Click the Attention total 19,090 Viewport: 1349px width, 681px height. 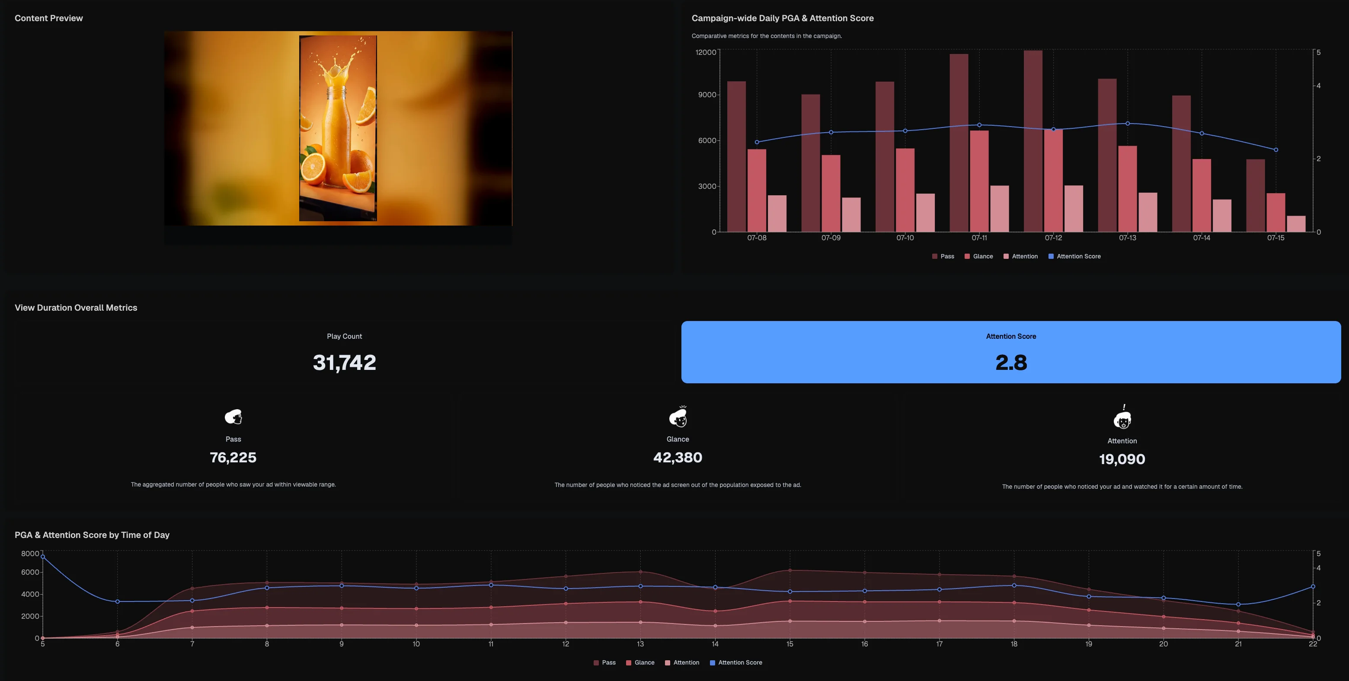pyautogui.click(x=1122, y=459)
